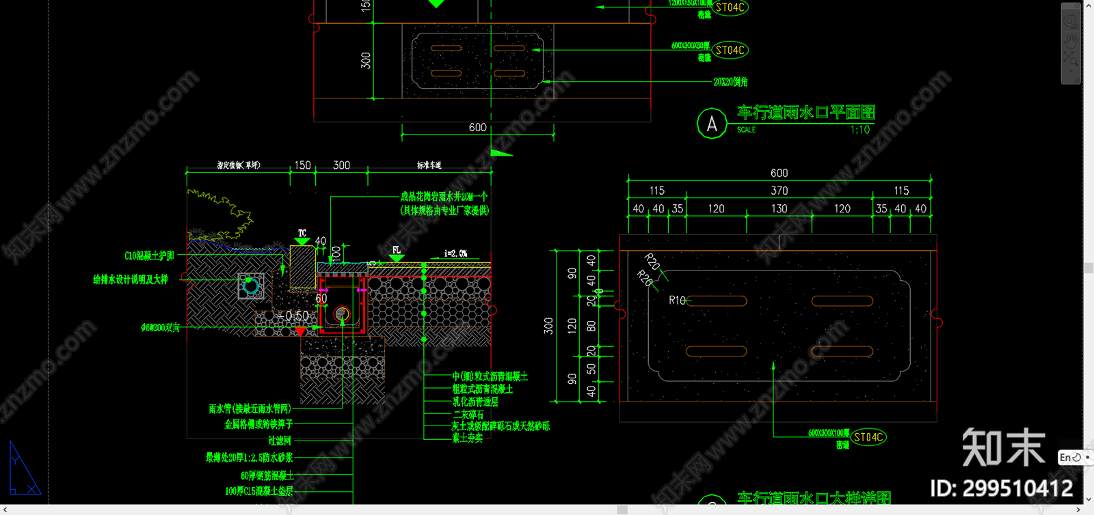Select the 素土夯实 layer label
Viewport: 1094px width, 515px height.
point(468,439)
